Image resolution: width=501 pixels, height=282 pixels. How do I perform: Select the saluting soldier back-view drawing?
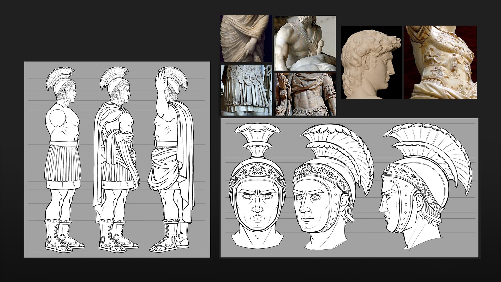pos(172,160)
